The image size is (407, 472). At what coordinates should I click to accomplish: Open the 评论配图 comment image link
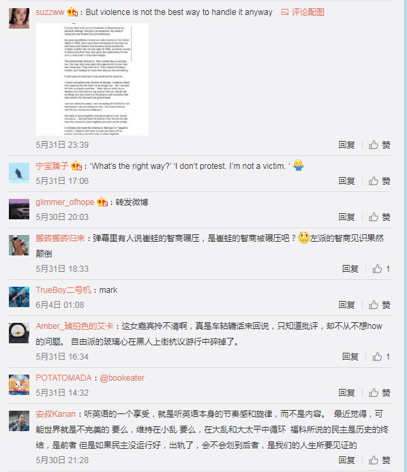pos(303,12)
